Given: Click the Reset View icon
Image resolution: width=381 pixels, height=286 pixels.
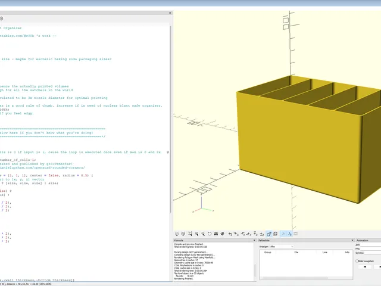Looking at the screenshot, I should click(210, 234).
